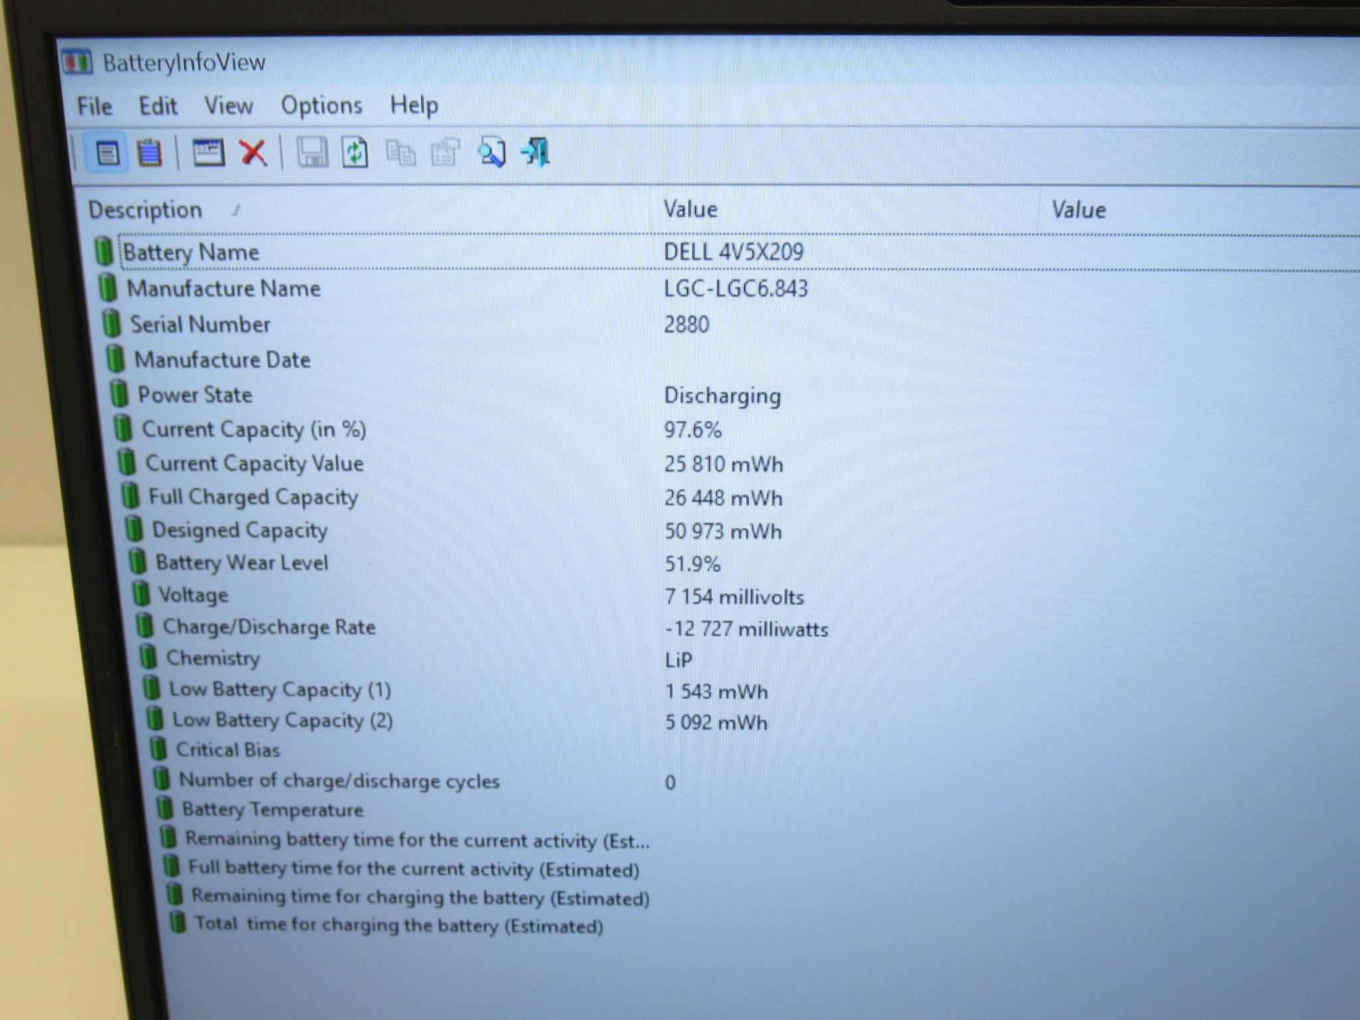Screen dimensions: 1360x1020
Task: Click the Copy selected items icon
Action: tap(400, 153)
